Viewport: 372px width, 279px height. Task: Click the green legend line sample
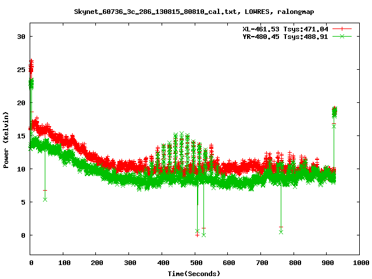(x=342, y=36)
